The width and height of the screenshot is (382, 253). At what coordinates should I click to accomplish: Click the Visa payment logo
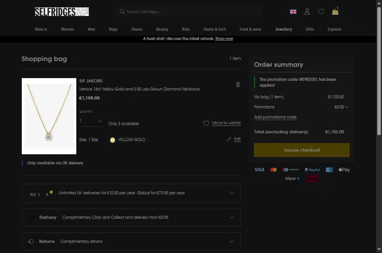(259, 170)
